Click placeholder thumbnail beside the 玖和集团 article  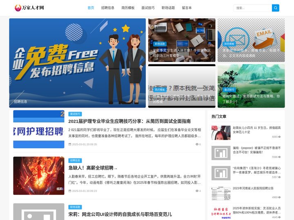[x=221, y=173]
